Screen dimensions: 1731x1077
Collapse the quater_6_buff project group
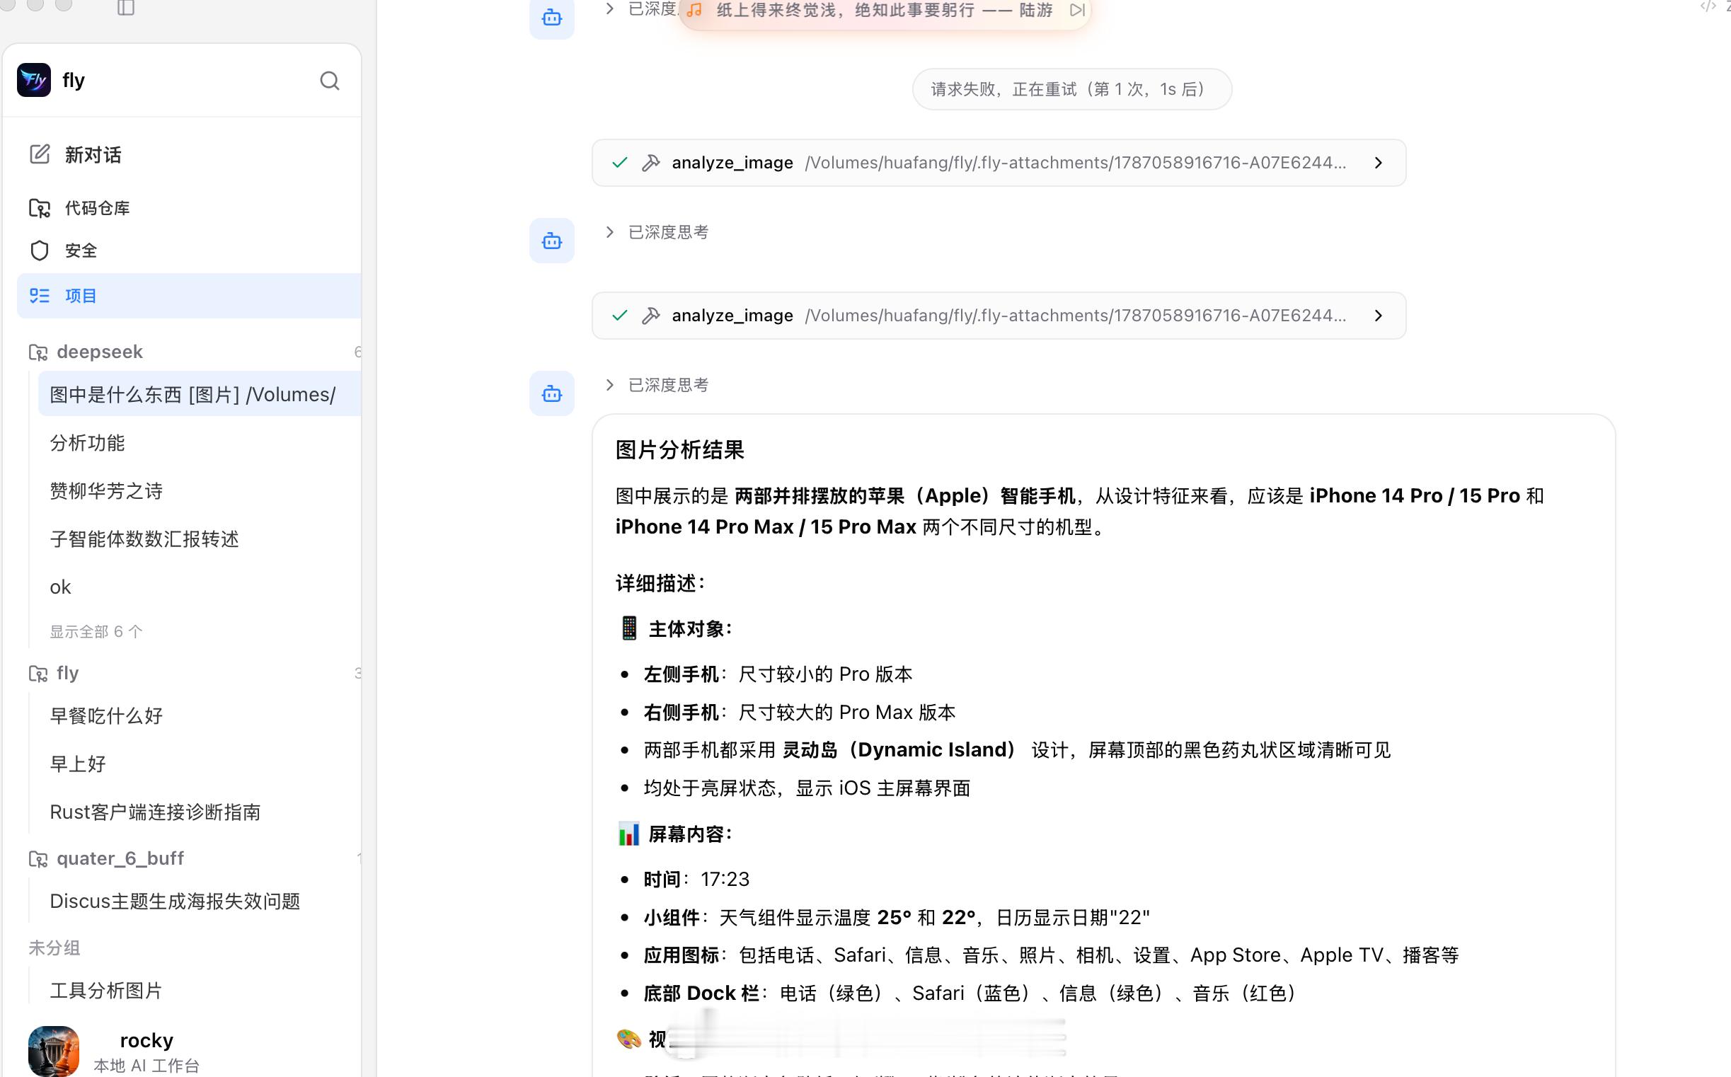point(120,858)
